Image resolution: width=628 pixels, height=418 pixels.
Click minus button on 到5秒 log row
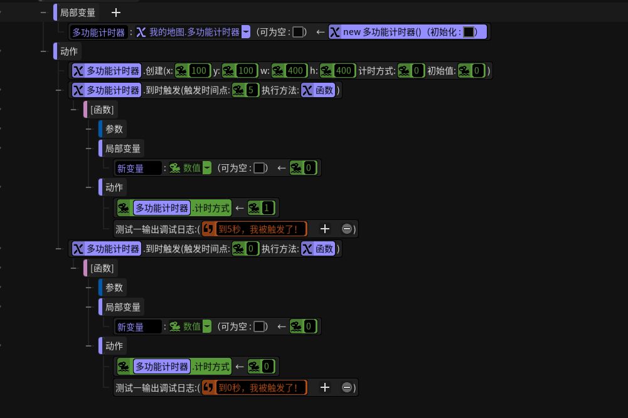[x=347, y=229]
